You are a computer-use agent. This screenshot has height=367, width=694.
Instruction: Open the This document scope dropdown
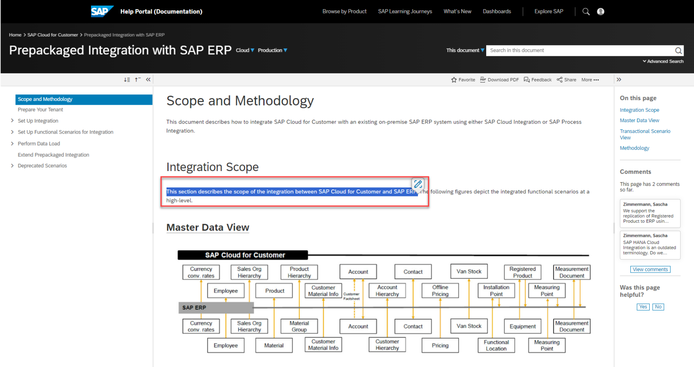click(x=465, y=50)
